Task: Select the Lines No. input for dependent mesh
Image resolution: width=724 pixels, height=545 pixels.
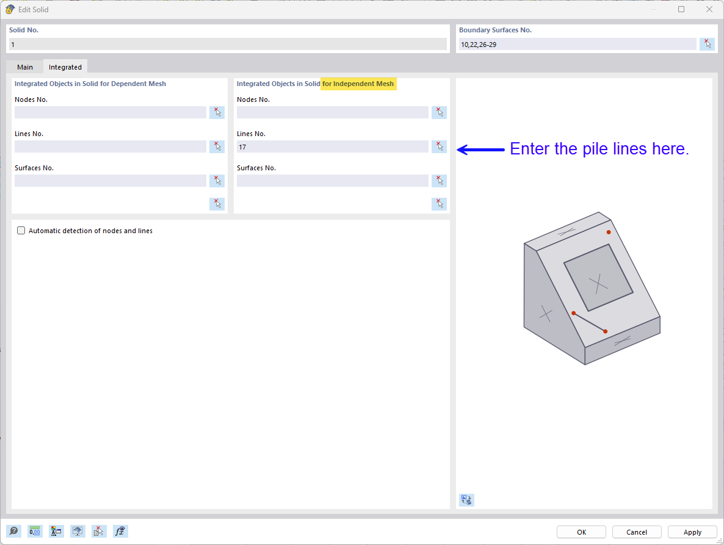Action: (110, 146)
